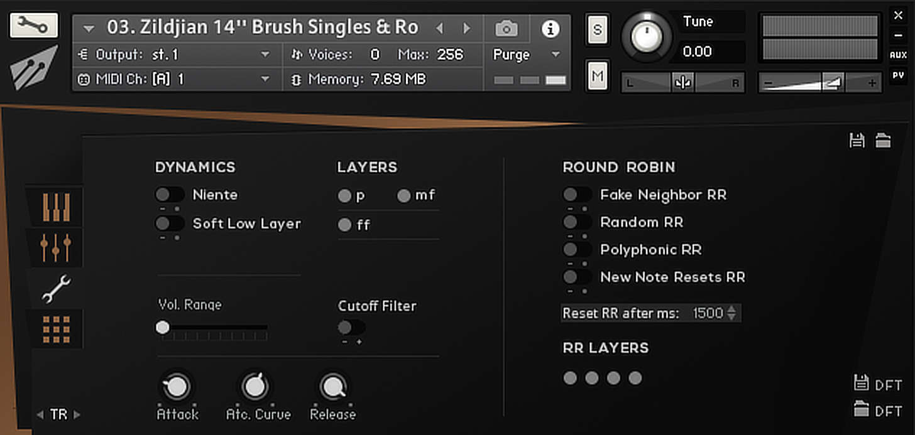Increase volume with the plus icon

tap(872, 83)
